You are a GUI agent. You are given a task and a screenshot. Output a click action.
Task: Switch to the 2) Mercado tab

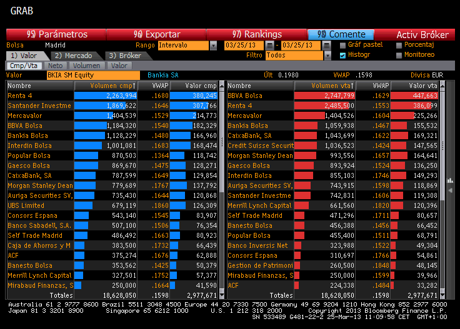76,56
